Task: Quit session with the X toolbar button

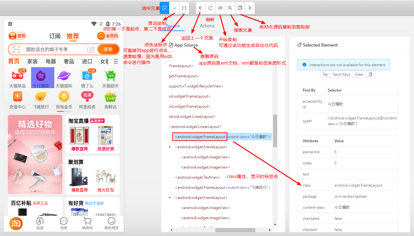Action: [250, 8]
